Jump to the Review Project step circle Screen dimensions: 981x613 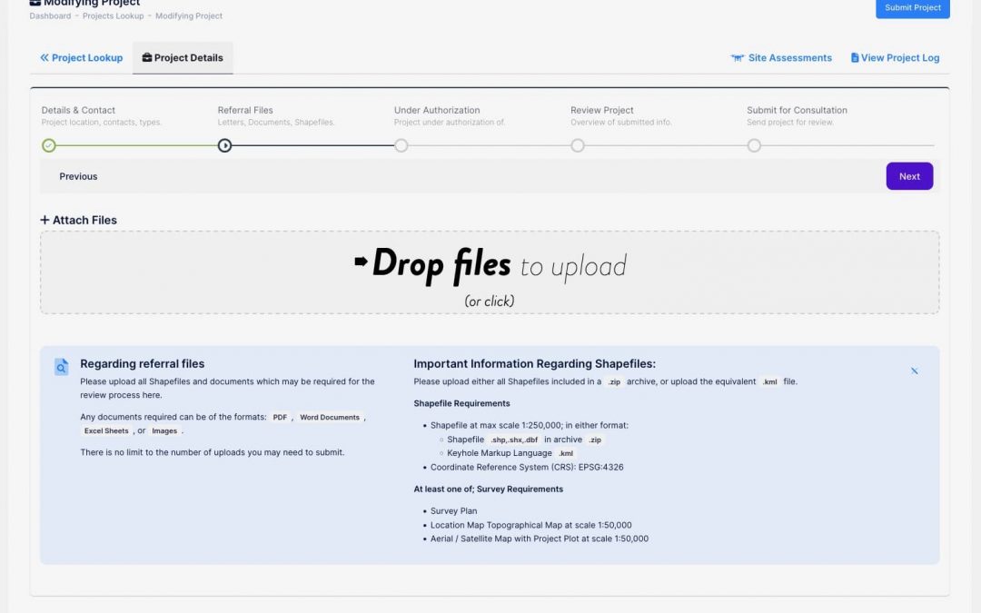pos(578,145)
